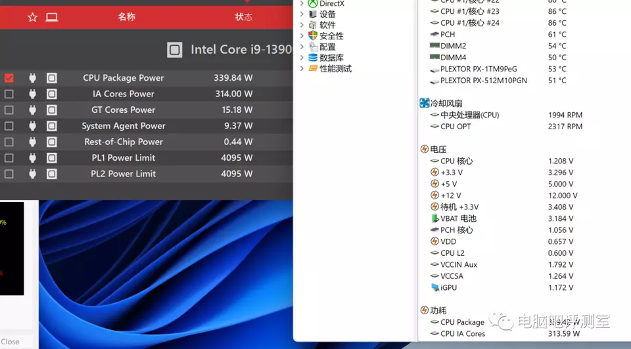Click the plug icon in CPU Package Power row
Screen dimensions: 631x349
33,78
